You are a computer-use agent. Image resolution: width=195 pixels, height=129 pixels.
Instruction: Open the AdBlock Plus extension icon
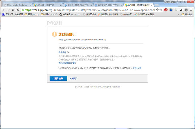[166, 10]
